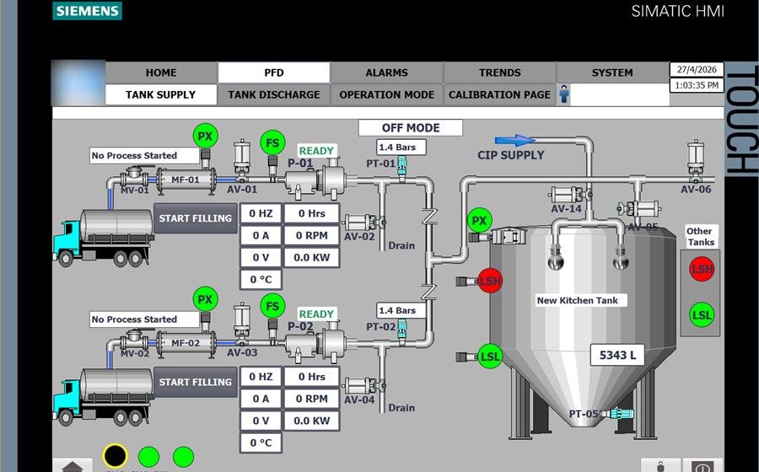Select the MV-01 manual valve

pyautogui.click(x=135, y=177)
